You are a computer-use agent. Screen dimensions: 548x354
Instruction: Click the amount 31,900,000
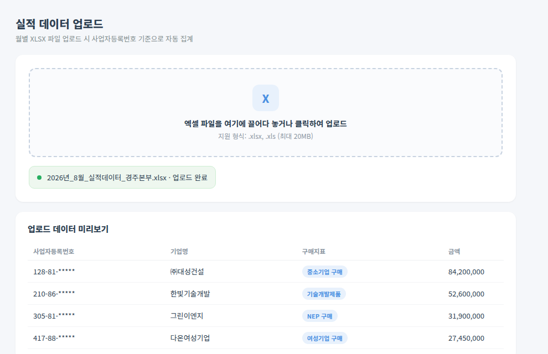click(x=466, y=316)
